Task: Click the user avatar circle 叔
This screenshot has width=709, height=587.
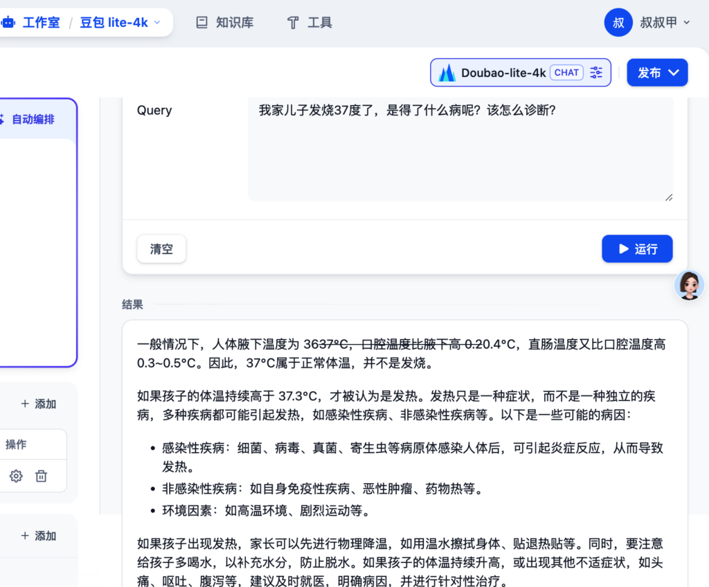Action: pyautogui.click(x=618, y=23)
